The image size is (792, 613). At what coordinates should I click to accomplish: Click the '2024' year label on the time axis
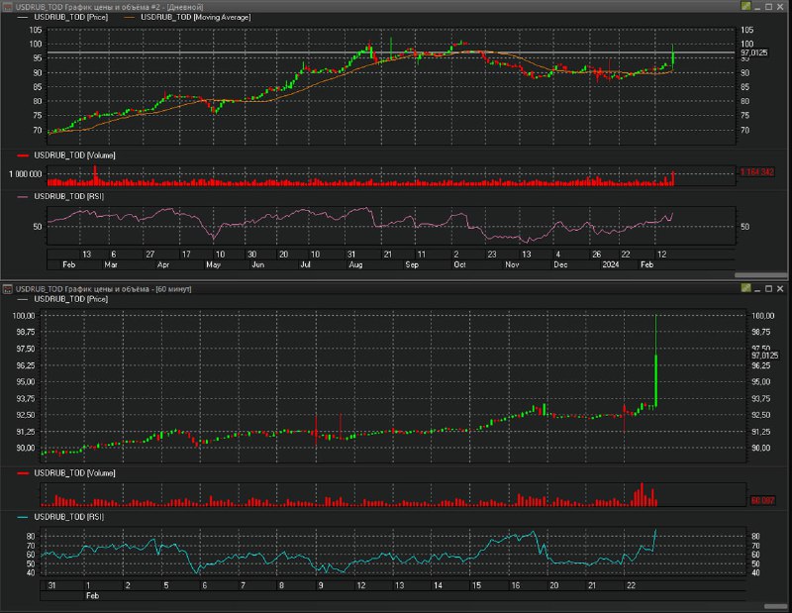(x=610, y=264)
